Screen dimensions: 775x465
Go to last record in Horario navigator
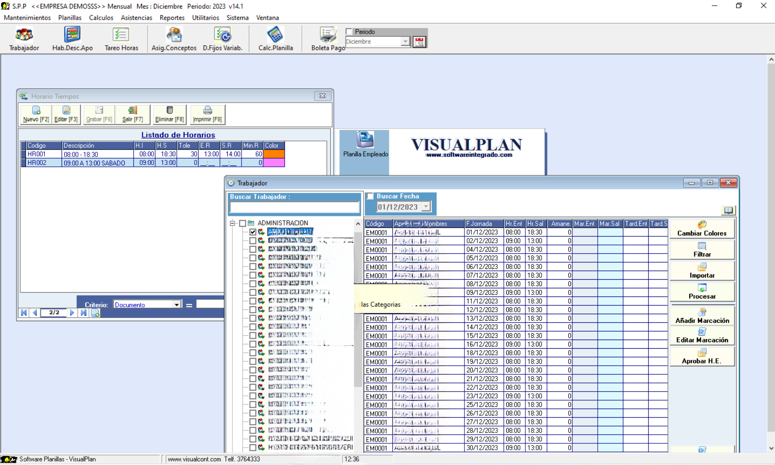(x=84, y=313)
